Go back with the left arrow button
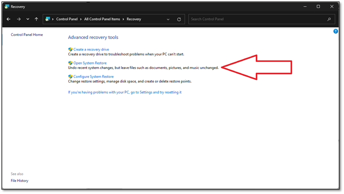The height and width of the screenshot is (194, 344). click(x=9, y=19)
